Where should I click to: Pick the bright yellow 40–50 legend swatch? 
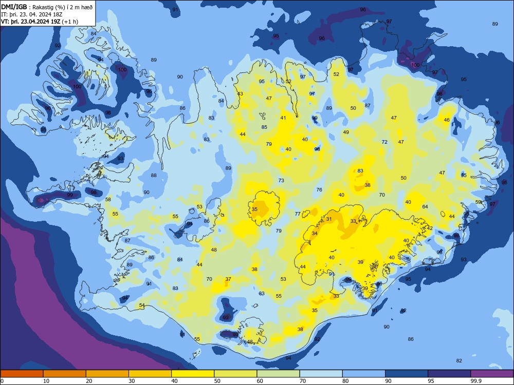click(x=193, y=374)
